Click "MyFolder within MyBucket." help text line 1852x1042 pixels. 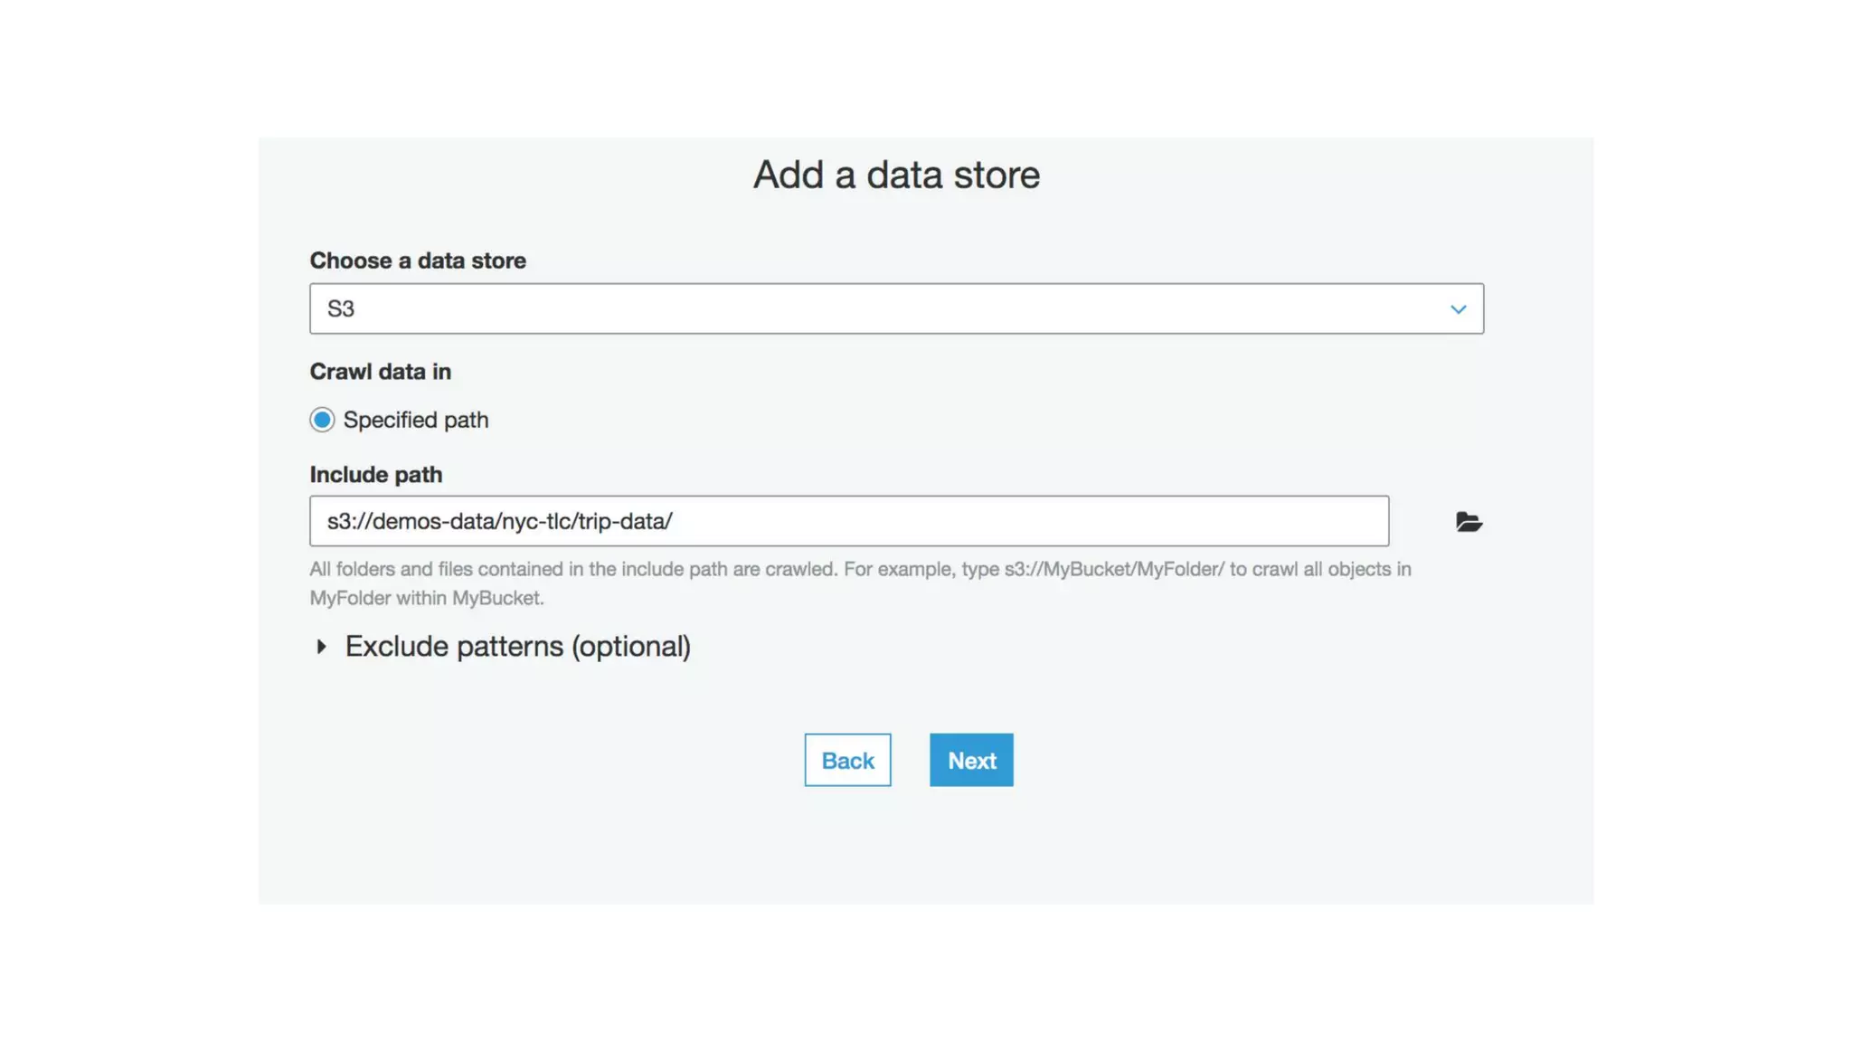[x=426, y=598]
